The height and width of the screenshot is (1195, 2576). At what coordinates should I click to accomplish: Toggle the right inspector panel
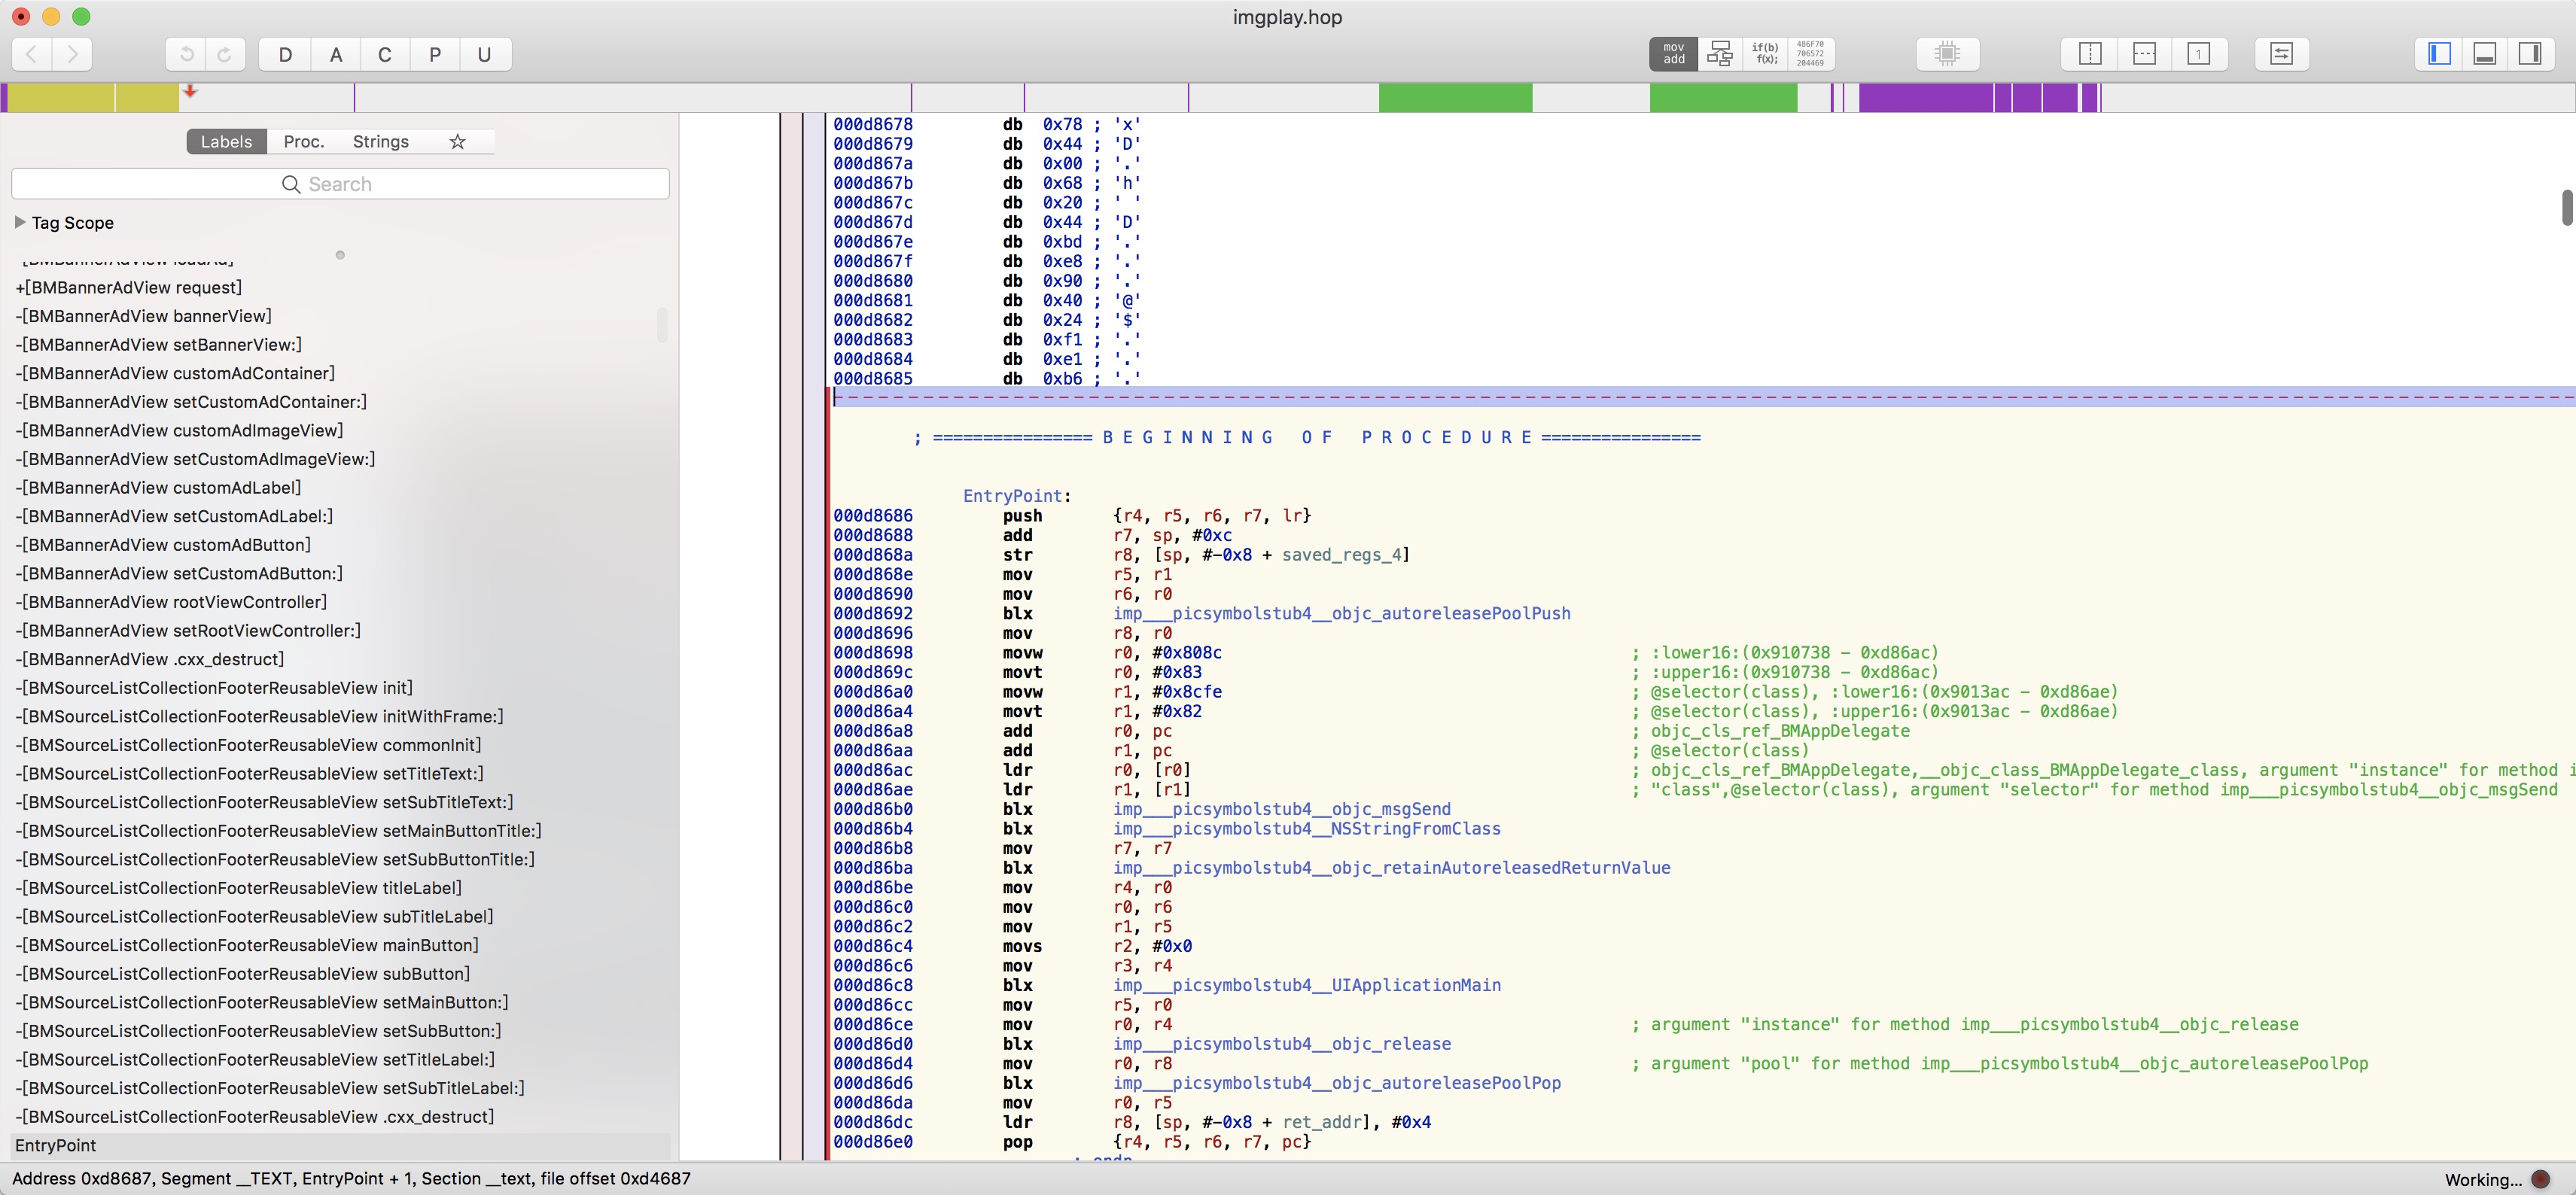2530,54
